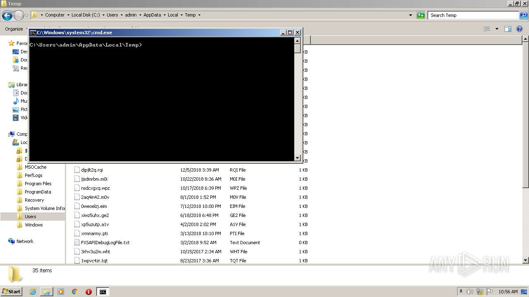This screenshot has width=529, height=297.
Task: Select file jjsdmrbm.m0i
Action: (94, 179)
